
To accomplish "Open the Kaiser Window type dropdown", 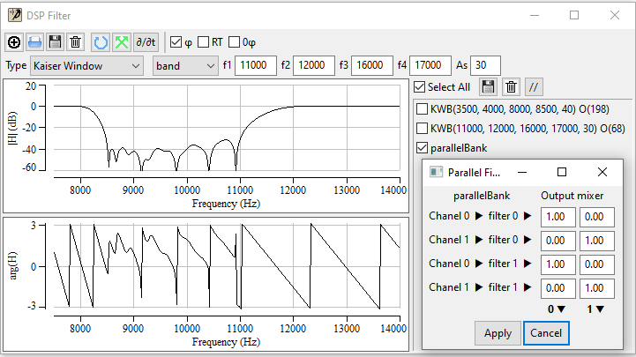I will click(x=86, y=65).
